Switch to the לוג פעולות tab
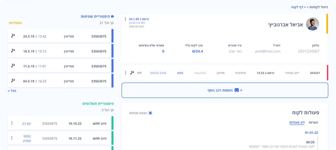Screen dimensions: 336x150 pos(297,122)
